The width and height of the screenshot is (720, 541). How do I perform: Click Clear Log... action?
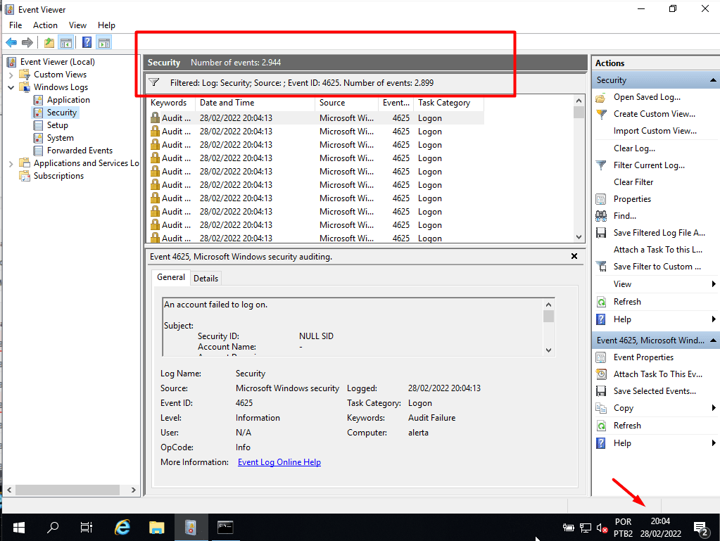[x=634, y=148]
